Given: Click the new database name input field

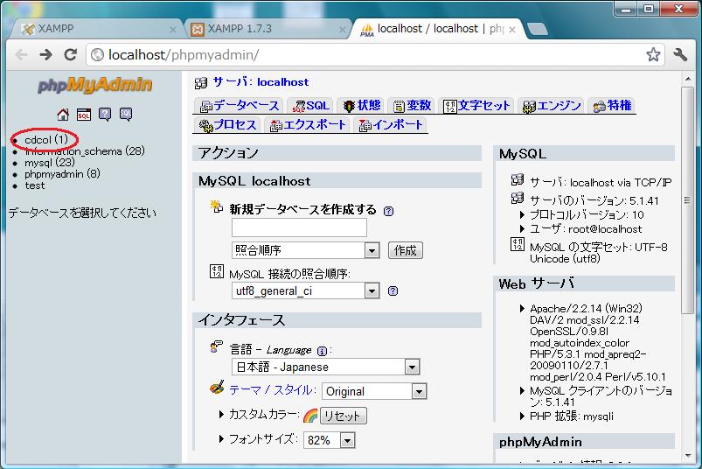Looking at the screenshot, I should coord(299,227).
